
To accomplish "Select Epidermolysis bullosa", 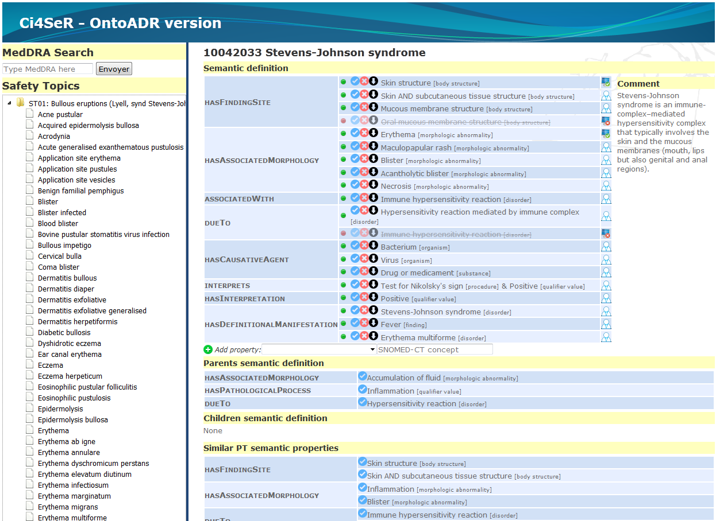I will point(73,419).
